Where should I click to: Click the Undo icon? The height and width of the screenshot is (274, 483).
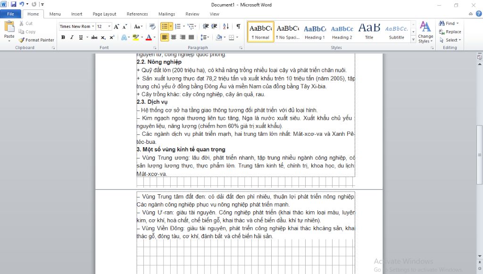pos(22,4)
